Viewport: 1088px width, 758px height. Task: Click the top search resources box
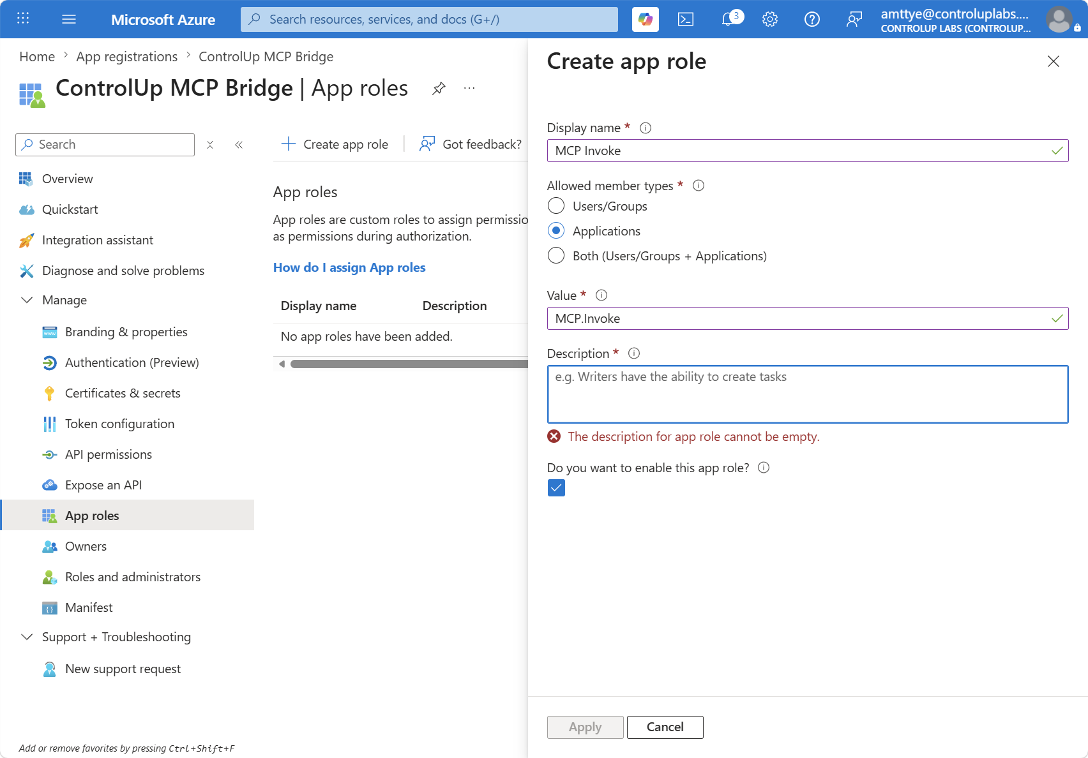[x=429, y=19]
